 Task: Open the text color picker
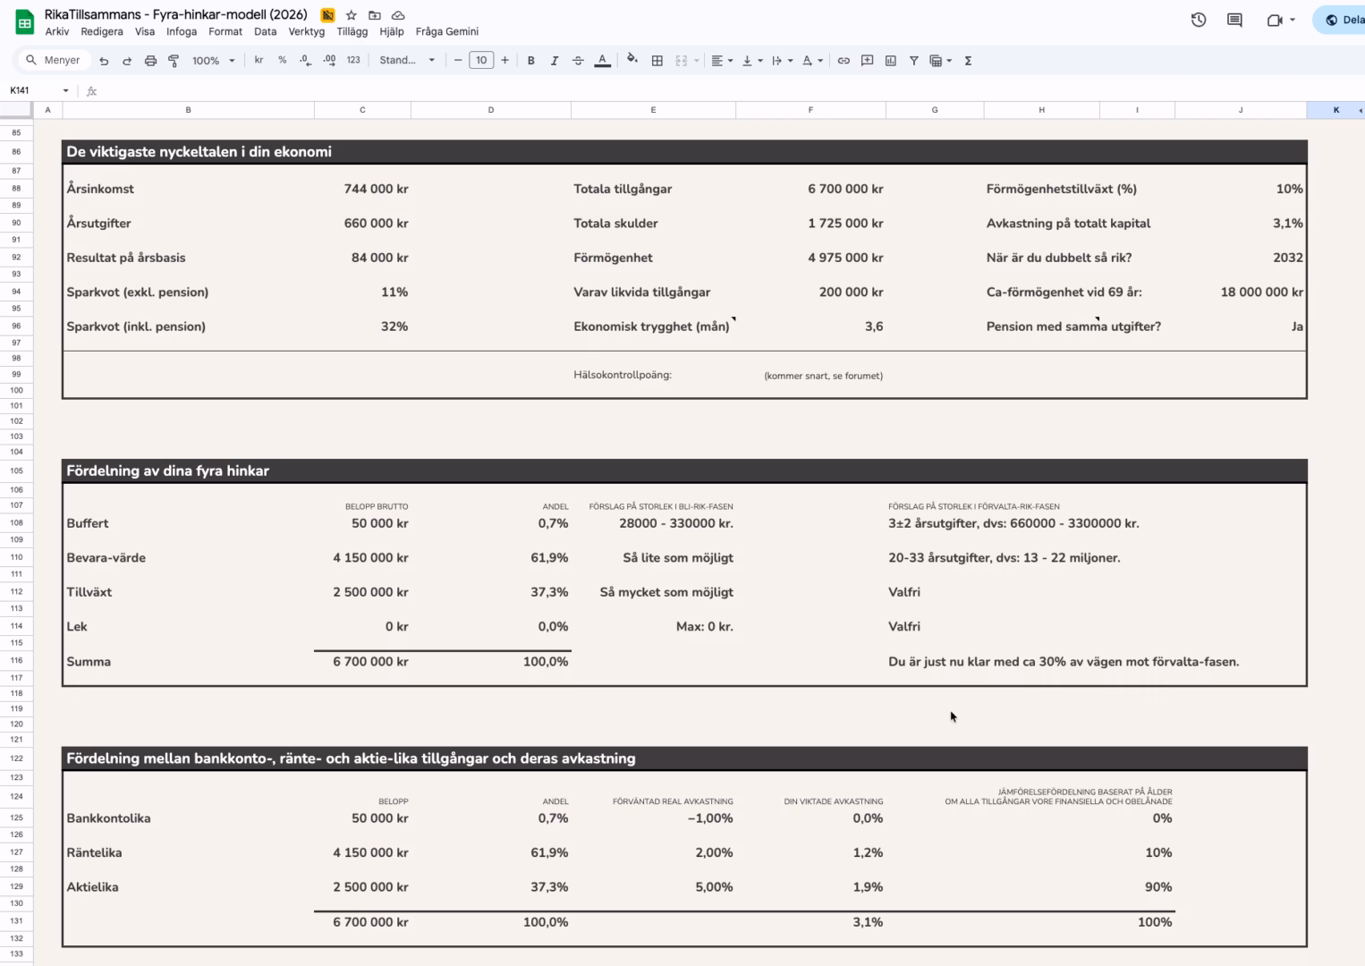pyautogui.click(x=603, y=61)
